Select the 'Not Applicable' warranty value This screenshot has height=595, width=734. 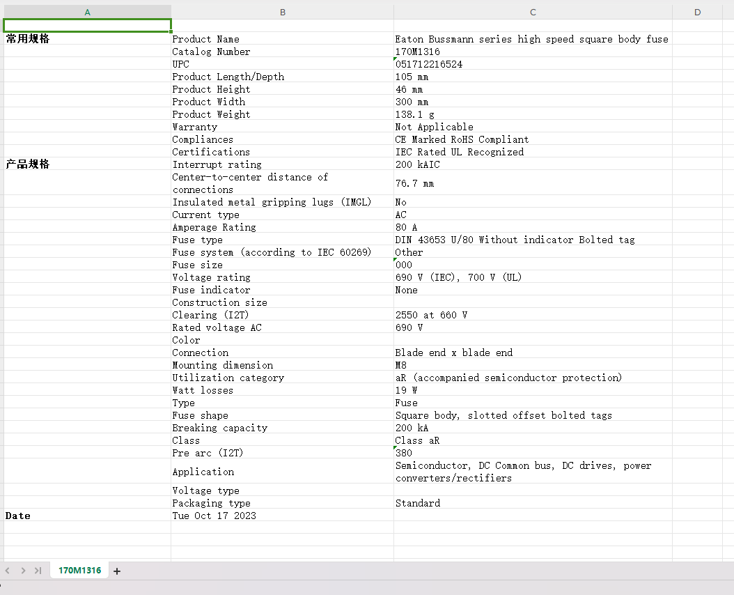tap(533, 127)
